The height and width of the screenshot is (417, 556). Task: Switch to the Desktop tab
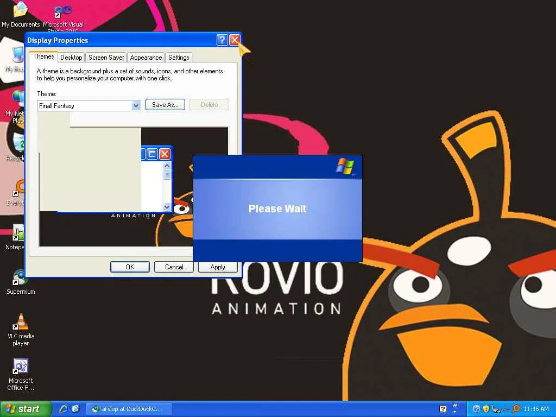[71, 58]
